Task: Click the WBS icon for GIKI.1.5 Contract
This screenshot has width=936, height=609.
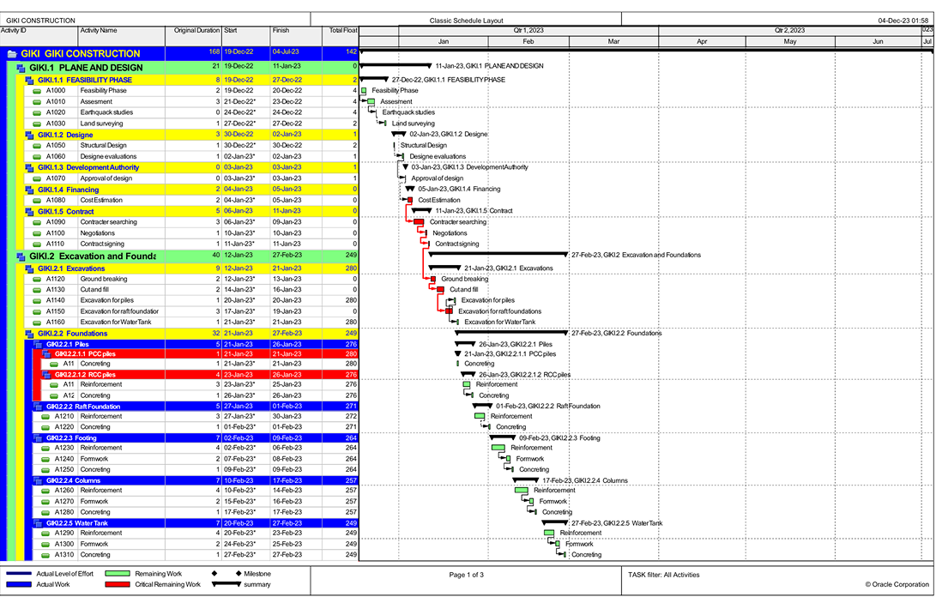Action: pyautogui.click(x=29, y=211)
